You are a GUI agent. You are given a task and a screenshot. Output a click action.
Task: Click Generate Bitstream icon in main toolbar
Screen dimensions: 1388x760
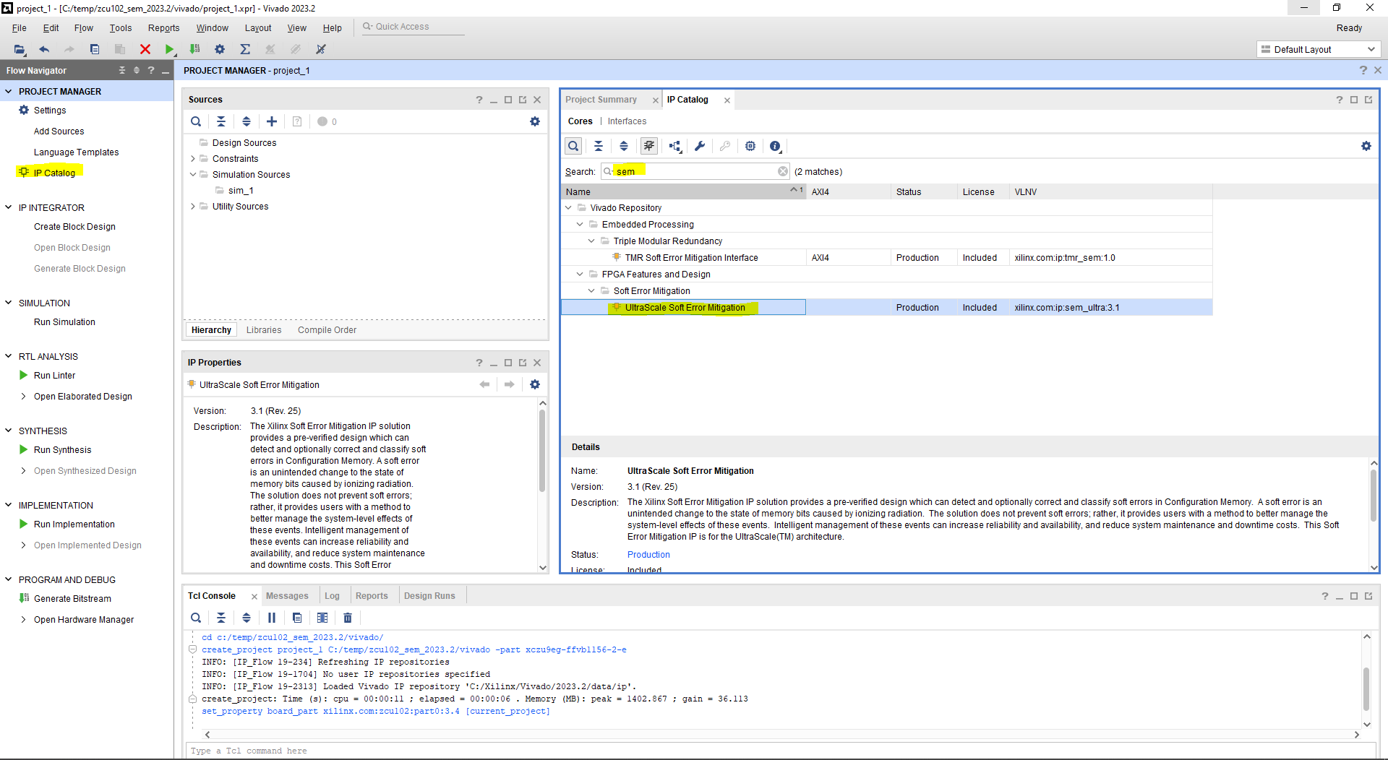[194, 49]
